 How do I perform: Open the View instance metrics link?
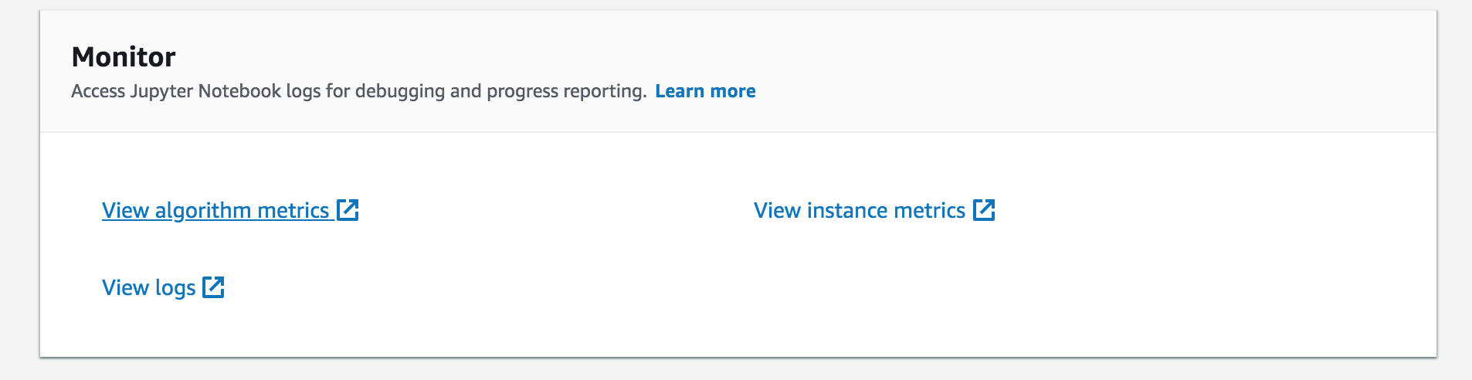874,210
